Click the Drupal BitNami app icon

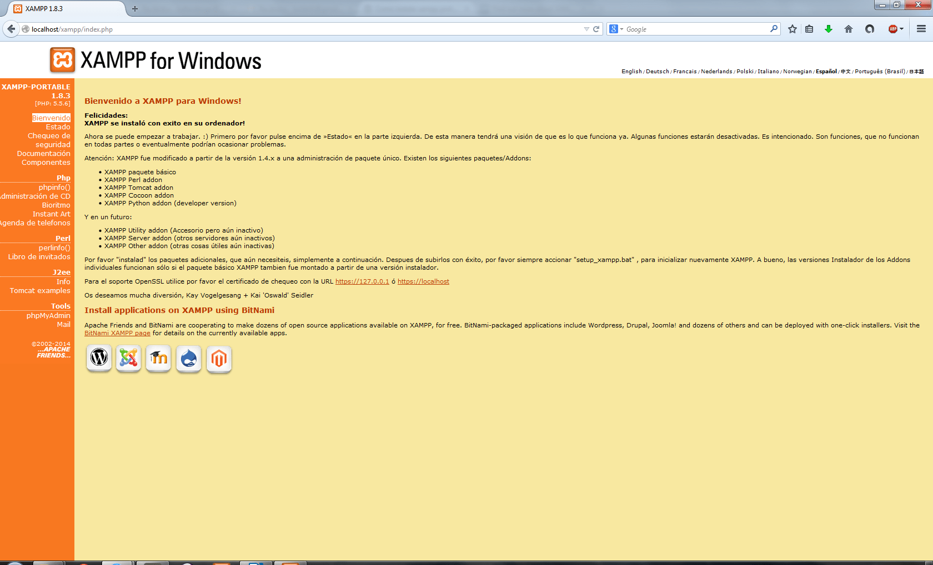pos(189,358)
